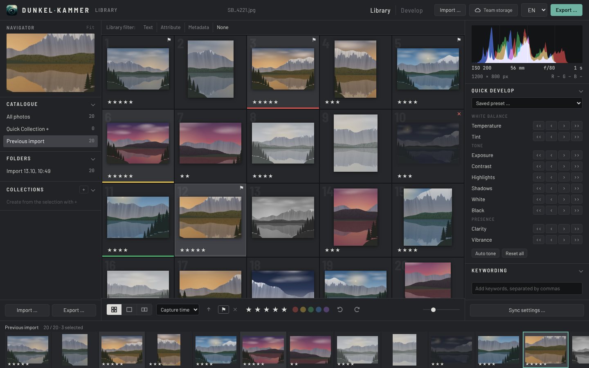This screenshot has width=589, height=368.
Task: Collapse the Catalogue panel
Action: (x=93, y=105)
